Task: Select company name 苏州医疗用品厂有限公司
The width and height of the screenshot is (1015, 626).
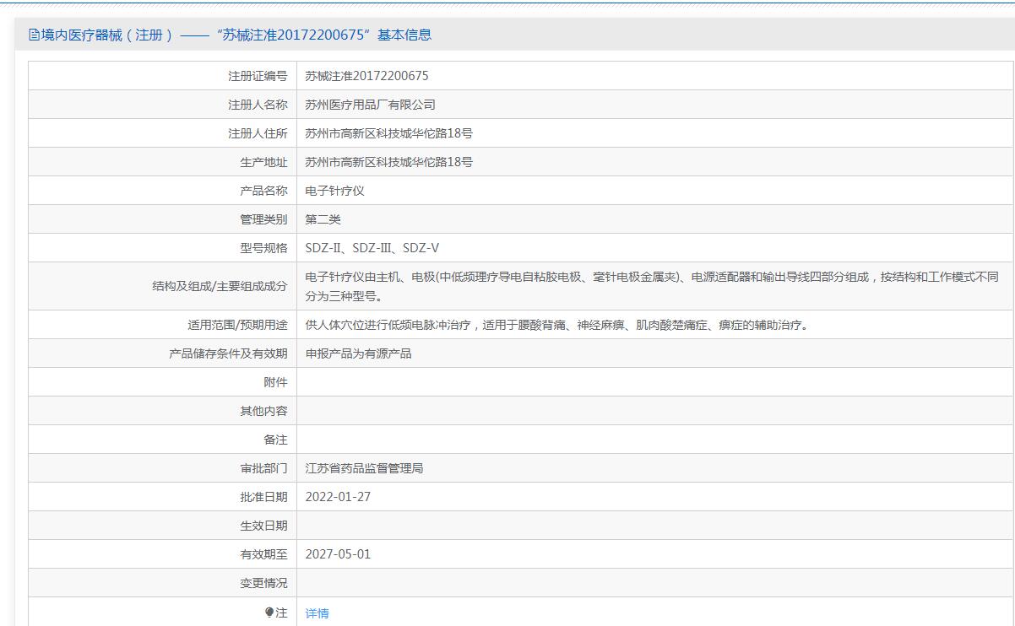Action: pos(370,105)
